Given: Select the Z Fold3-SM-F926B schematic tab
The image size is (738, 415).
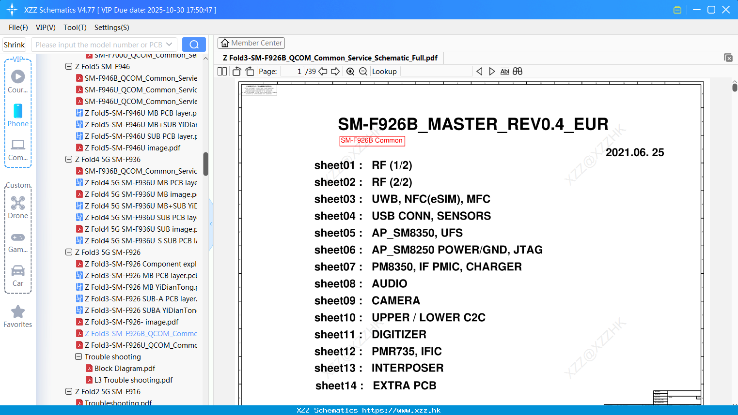Looking at the screenshot, I should [330, 58].
